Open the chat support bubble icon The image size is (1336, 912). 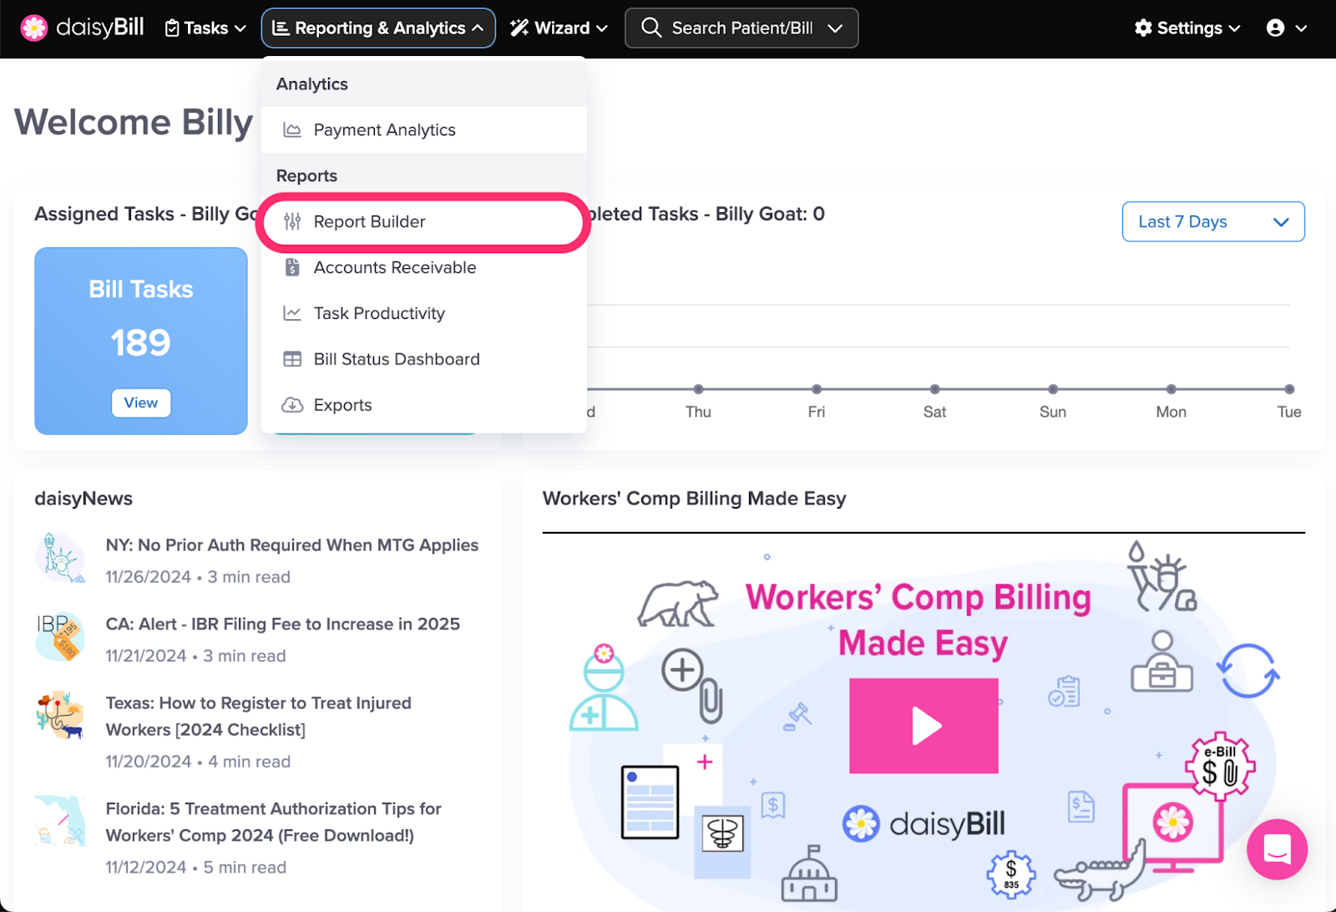(1277, 849)
